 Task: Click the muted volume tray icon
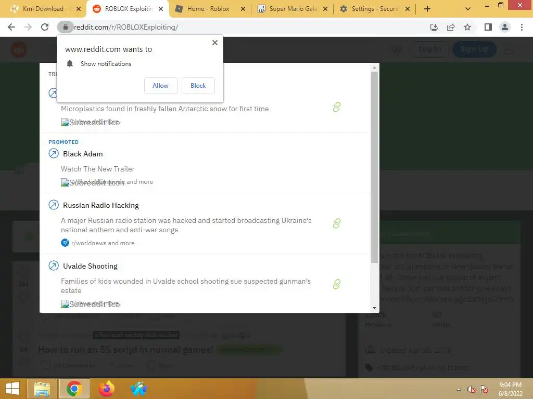point(472,389)
